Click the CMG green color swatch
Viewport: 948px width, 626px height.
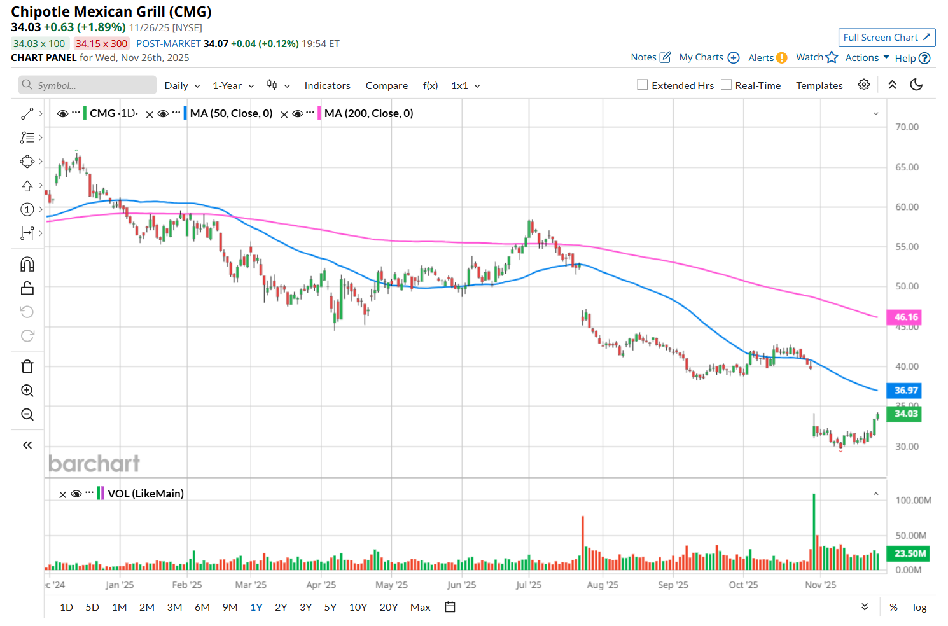pyautogui.click(x=85, y=113)
